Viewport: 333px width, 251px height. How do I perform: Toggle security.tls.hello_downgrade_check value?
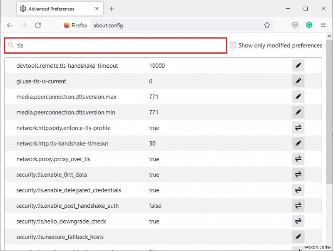coord(298,221)
